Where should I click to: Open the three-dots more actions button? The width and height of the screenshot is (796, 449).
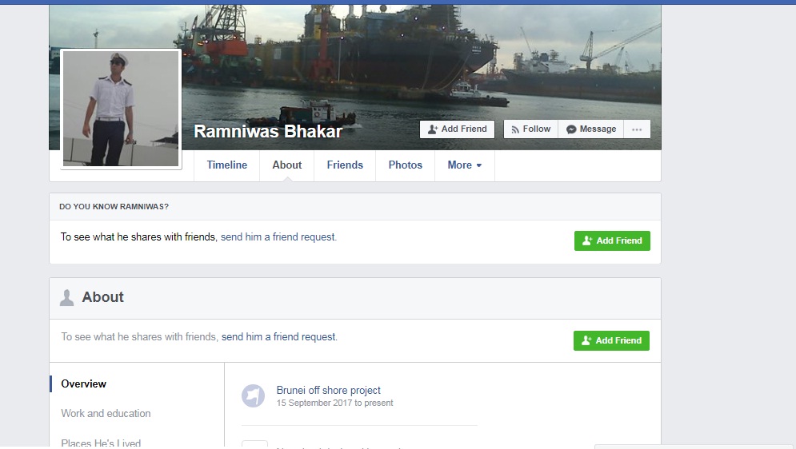[637, 129]
